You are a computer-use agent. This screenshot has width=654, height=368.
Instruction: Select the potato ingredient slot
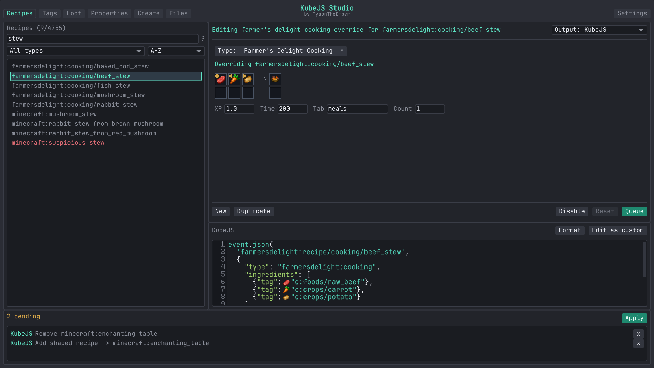point(248,79)
